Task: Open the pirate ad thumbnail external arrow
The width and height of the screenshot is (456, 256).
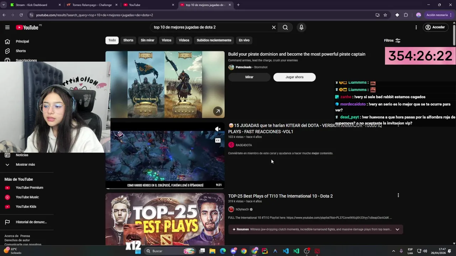Action: [x=218, y=111]
